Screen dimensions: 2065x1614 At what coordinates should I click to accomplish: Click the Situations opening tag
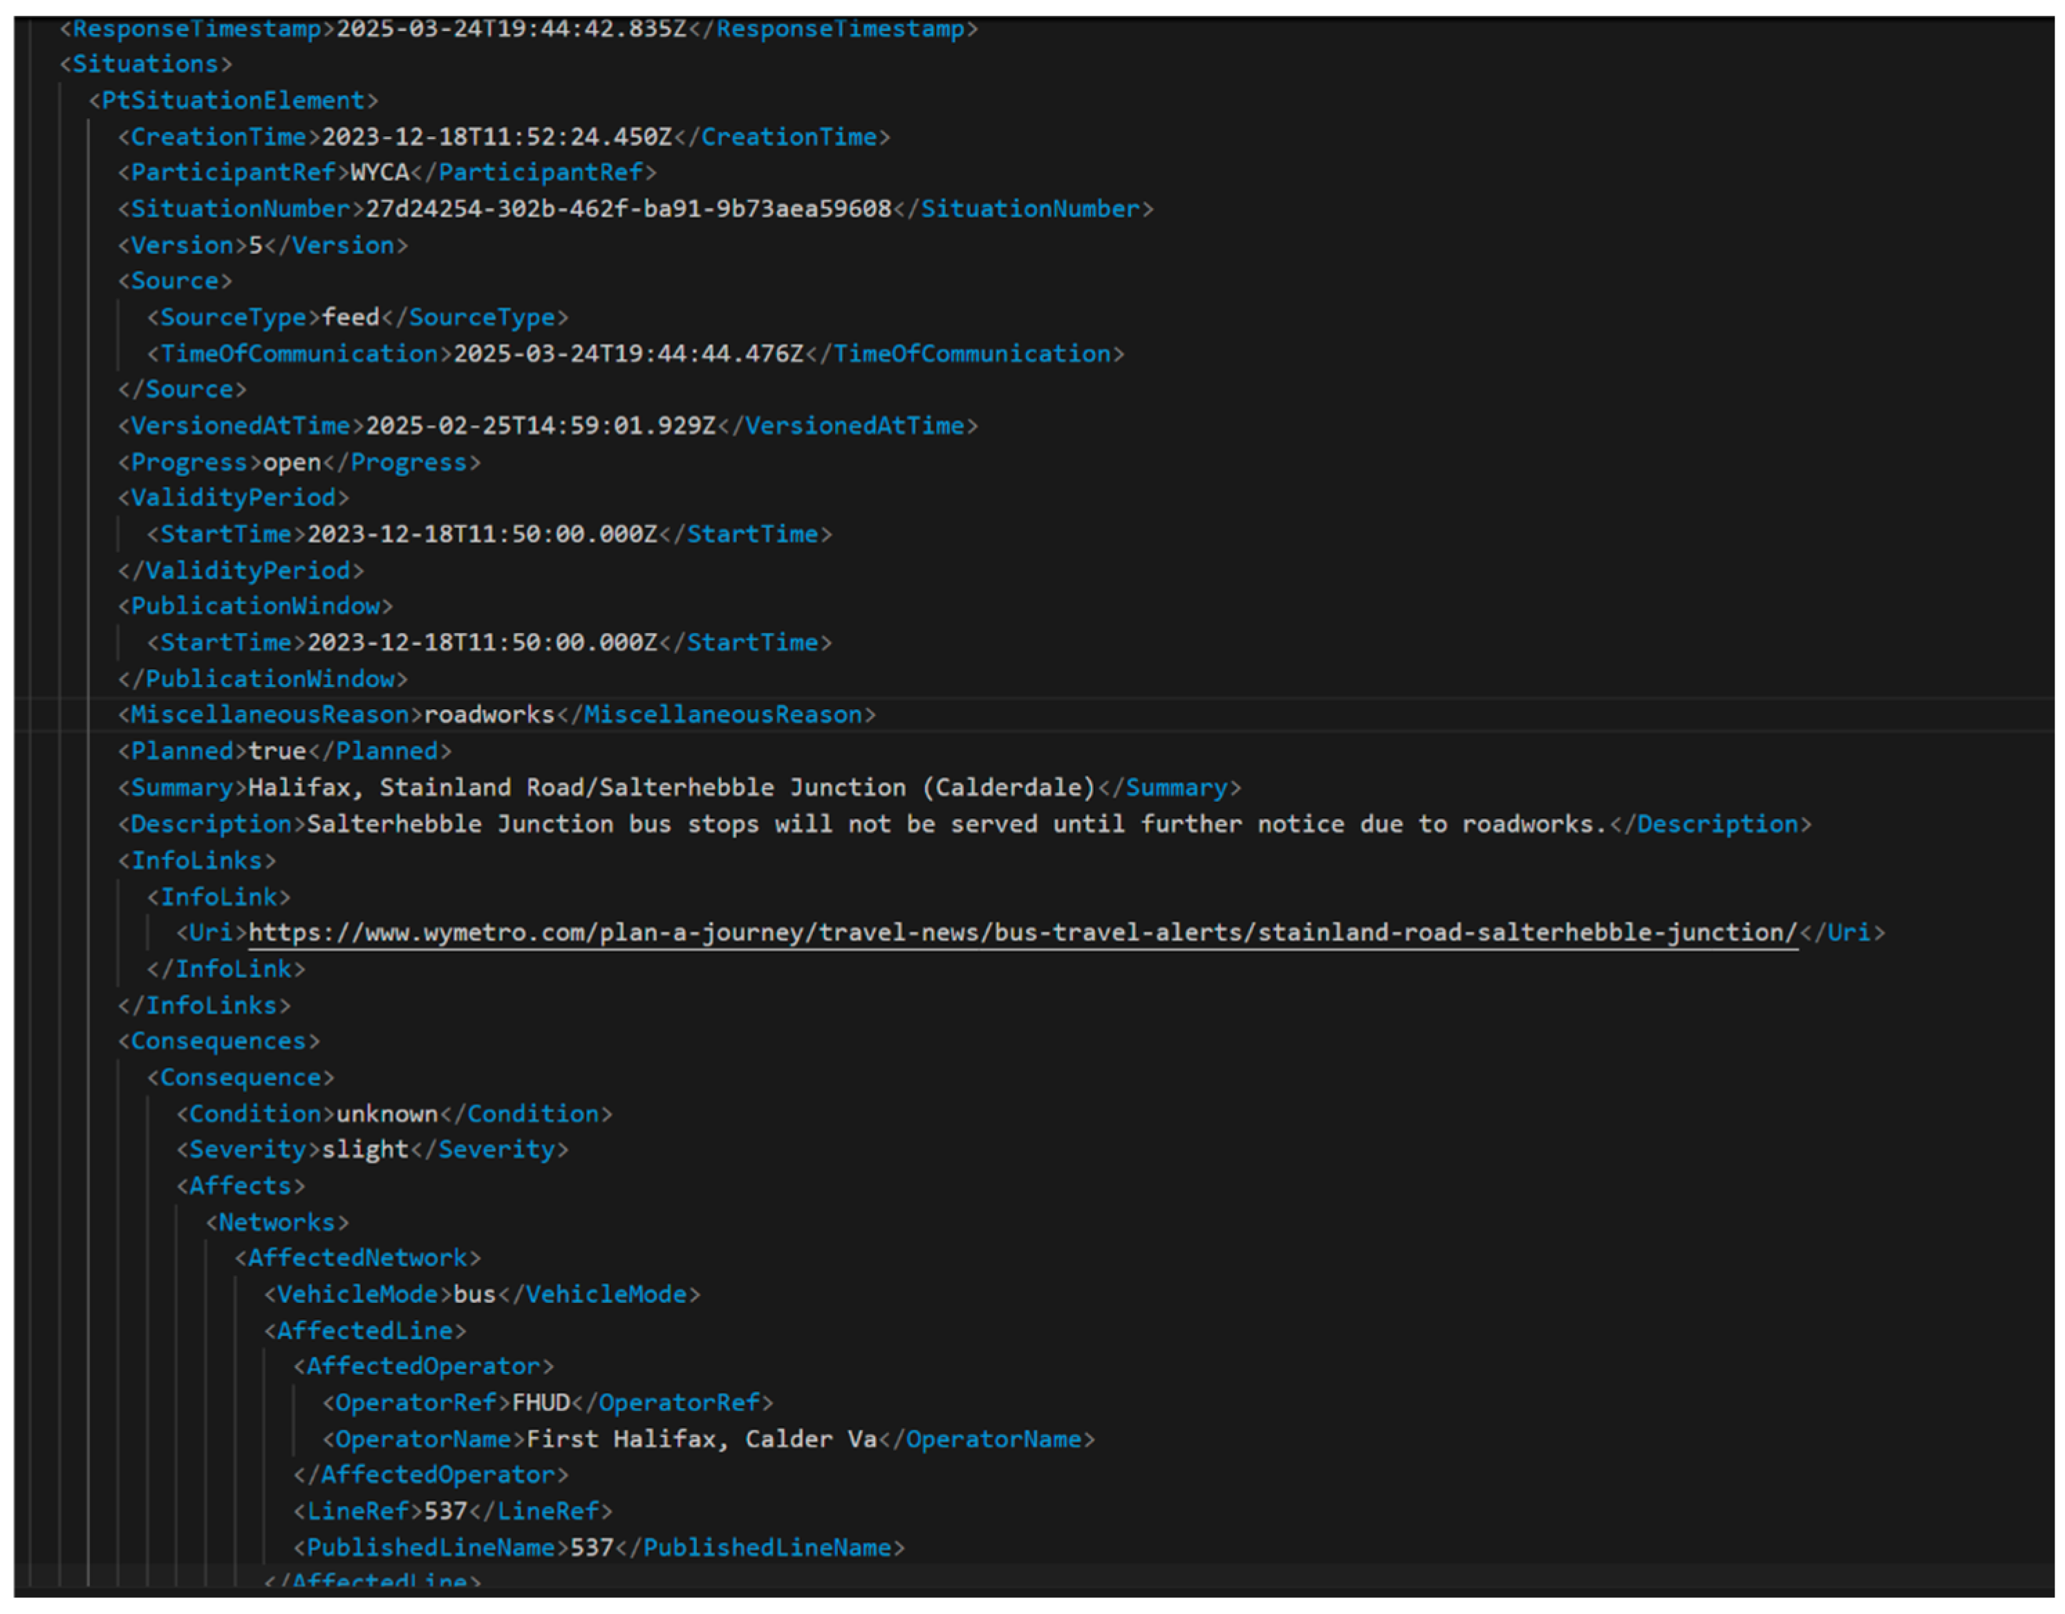click(x=146, y=64)
